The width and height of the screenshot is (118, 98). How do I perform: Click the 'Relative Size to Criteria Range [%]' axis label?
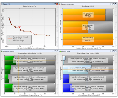pyautogui.click(x=89, y=95)
